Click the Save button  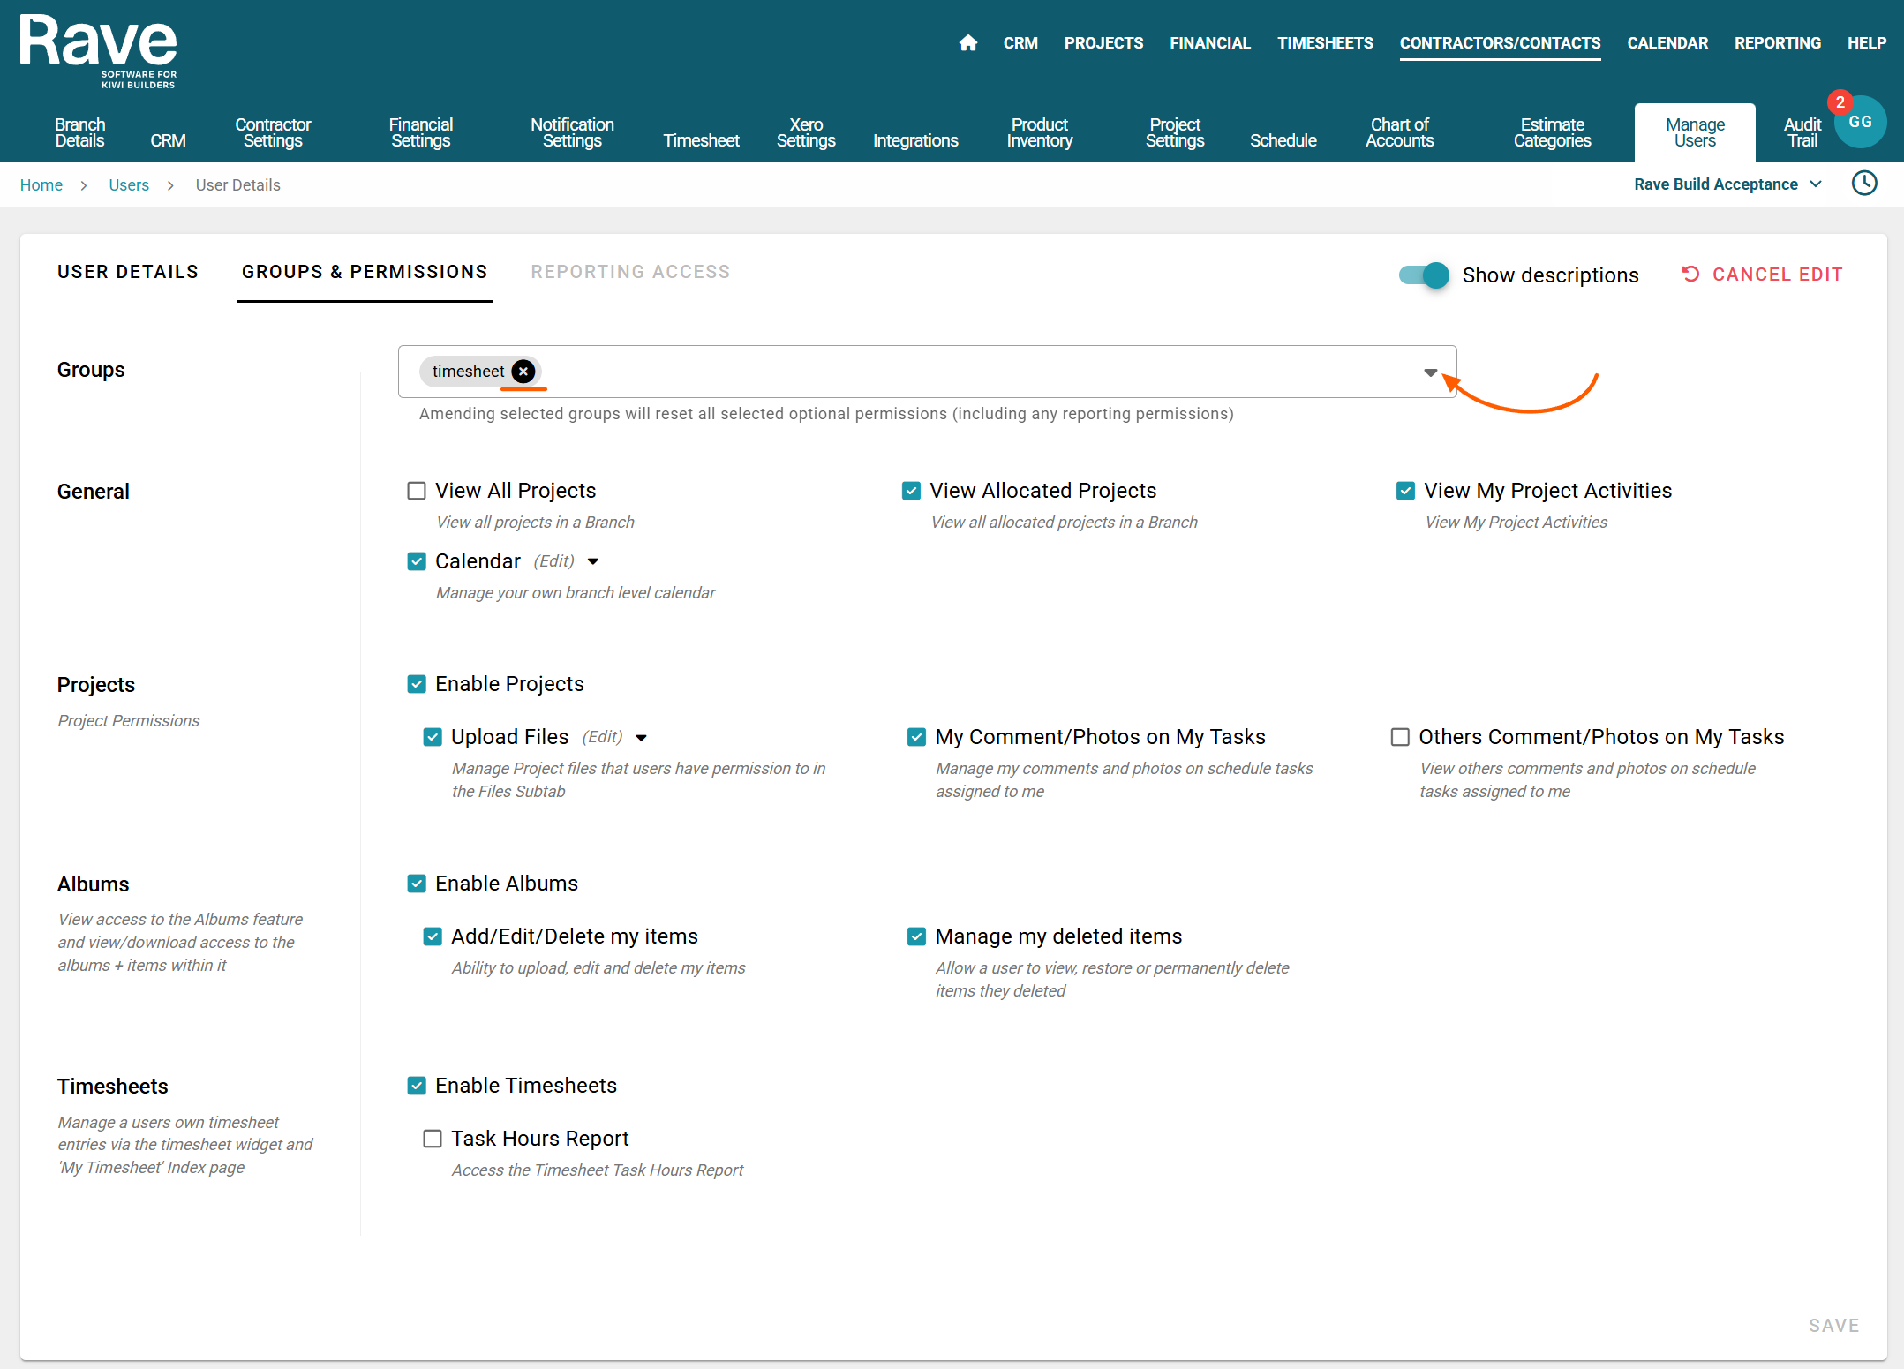1833,1325
